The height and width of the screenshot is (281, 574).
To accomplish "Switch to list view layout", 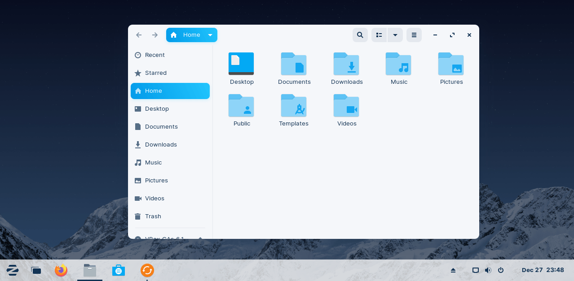I will tap(379, 35).
